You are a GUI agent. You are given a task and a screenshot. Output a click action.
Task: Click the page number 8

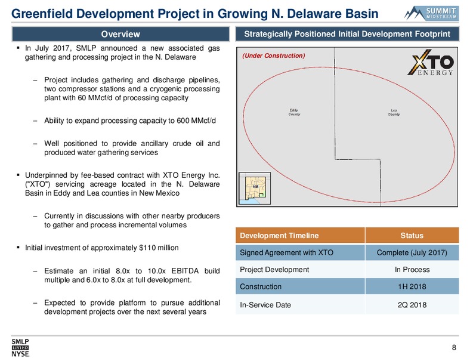(454, 347)
